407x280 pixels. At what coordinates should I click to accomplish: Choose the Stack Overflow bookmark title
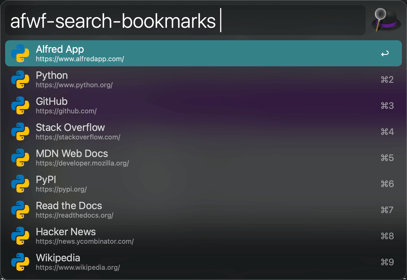pyautogui.click(x=70, y=128)
